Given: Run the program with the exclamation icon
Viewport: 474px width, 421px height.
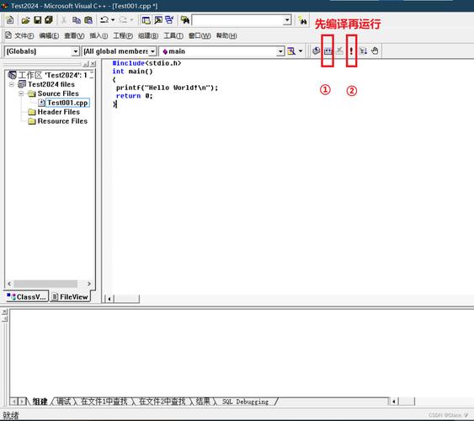Looking at the screenshot, I should pos(351,51).
